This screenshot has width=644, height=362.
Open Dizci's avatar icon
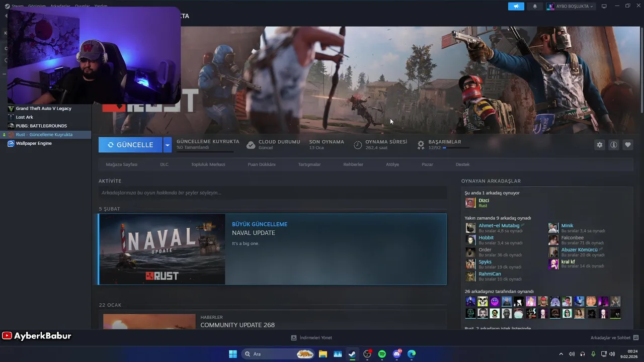470,203
